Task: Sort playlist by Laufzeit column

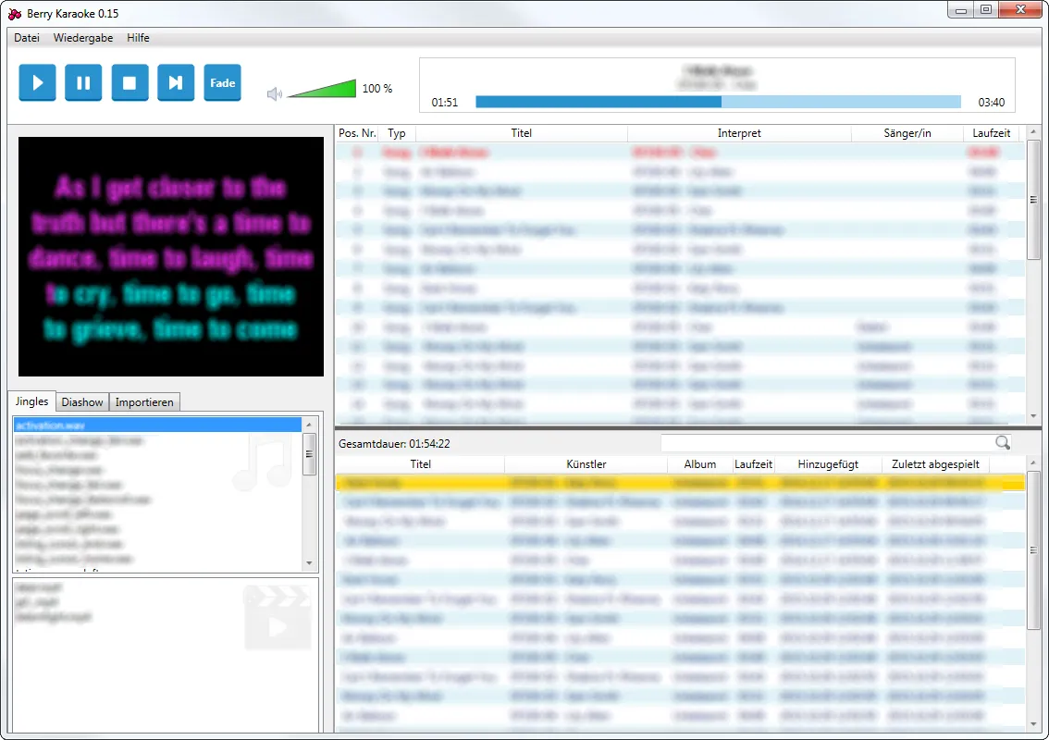Action: point(992,133)
